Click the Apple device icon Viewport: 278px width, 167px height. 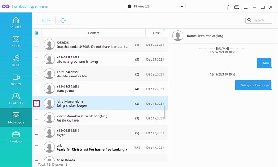click(130, 6)
